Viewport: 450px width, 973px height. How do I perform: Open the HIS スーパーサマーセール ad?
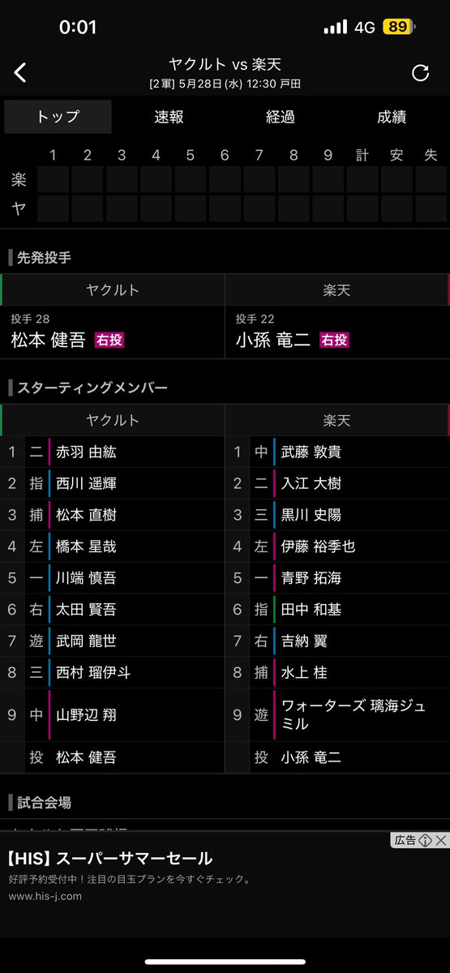[111, 858]
